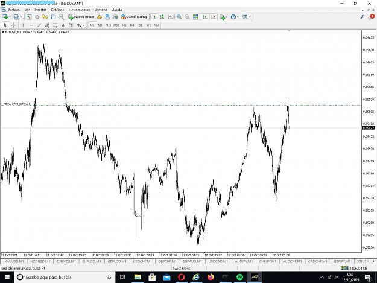Select the cursor arrow tool
The height and width of the screenshot is (283, 377).
(5, 25)
